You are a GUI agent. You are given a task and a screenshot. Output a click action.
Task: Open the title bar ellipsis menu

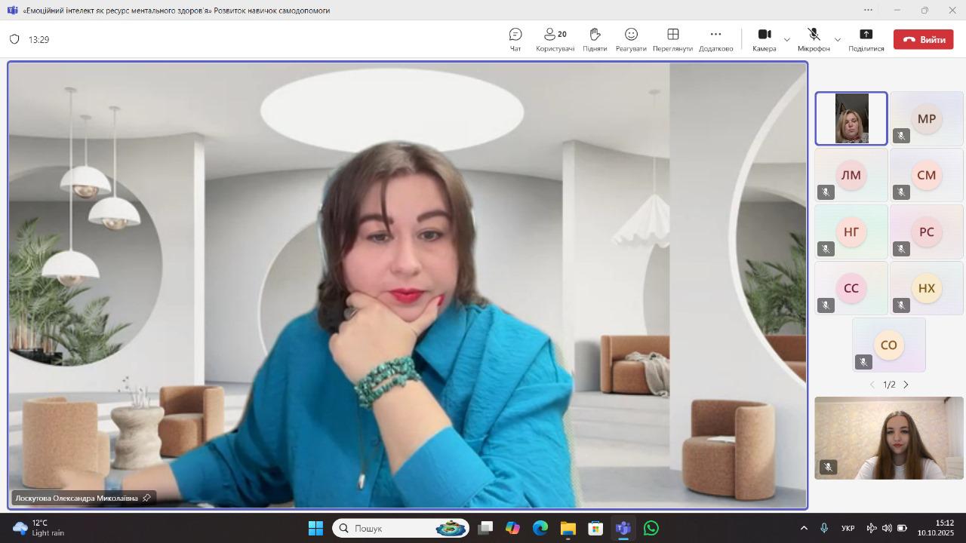[x=868, y=10]
